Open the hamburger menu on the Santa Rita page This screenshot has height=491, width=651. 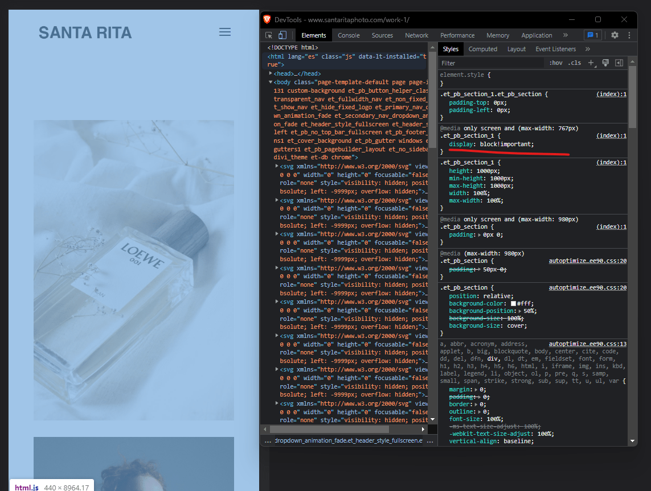(x=224, y=32)
